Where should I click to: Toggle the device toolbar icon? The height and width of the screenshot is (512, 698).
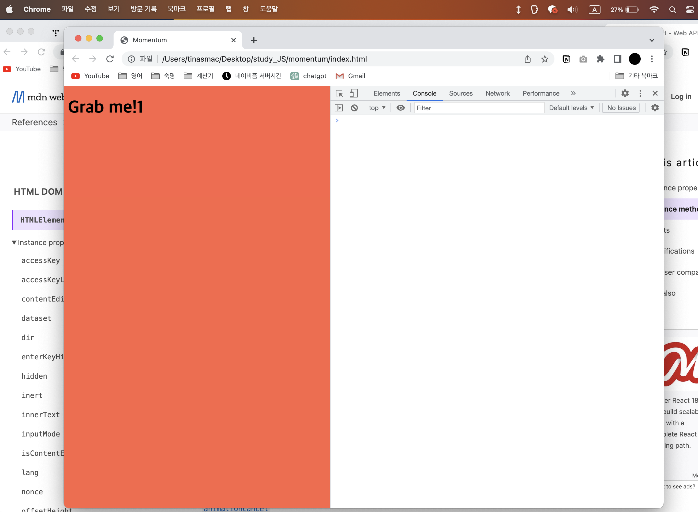(354, 93)
